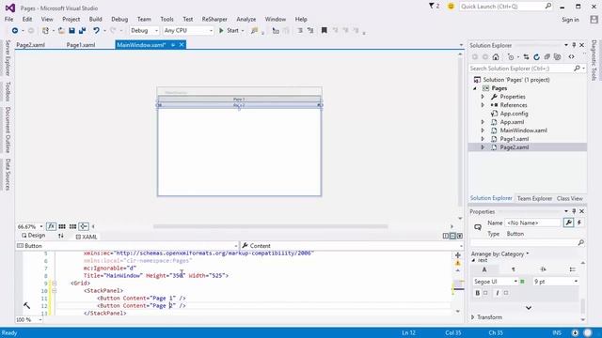
Task: Click the line indent tab icon in Text section
Action: tap(543, 269)
